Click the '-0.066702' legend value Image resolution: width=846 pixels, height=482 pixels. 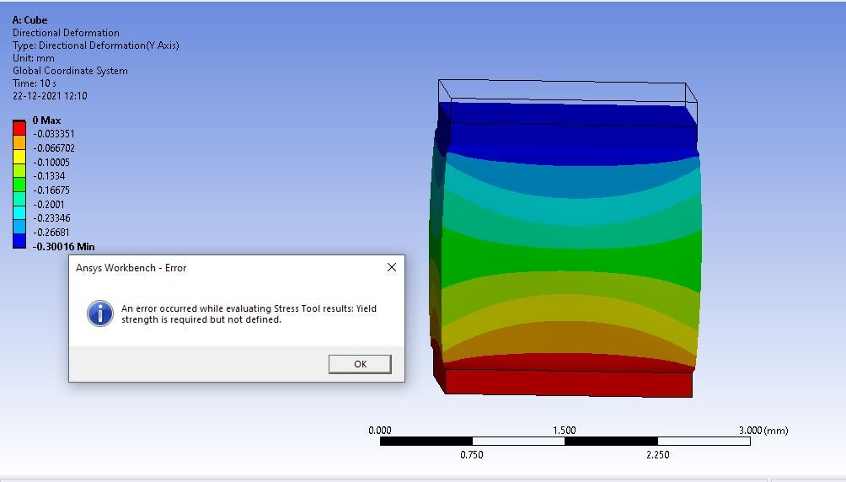pos(54,148)
